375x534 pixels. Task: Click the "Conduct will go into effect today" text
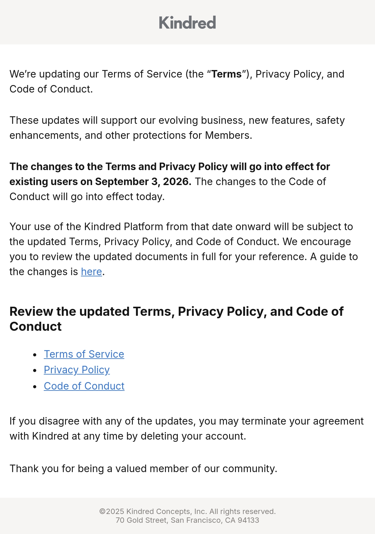(x=87, y=197)
